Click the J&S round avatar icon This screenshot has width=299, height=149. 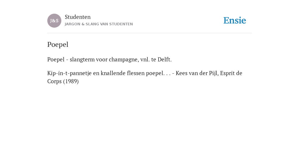pos(54,21)
